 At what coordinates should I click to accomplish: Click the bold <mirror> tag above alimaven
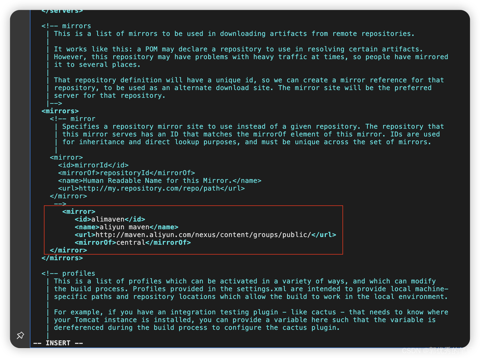(79, 212)
